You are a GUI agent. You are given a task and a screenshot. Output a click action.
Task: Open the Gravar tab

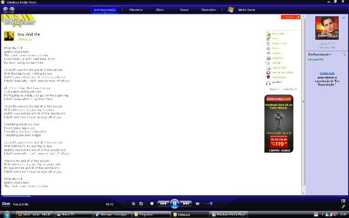tap(184, 10)
